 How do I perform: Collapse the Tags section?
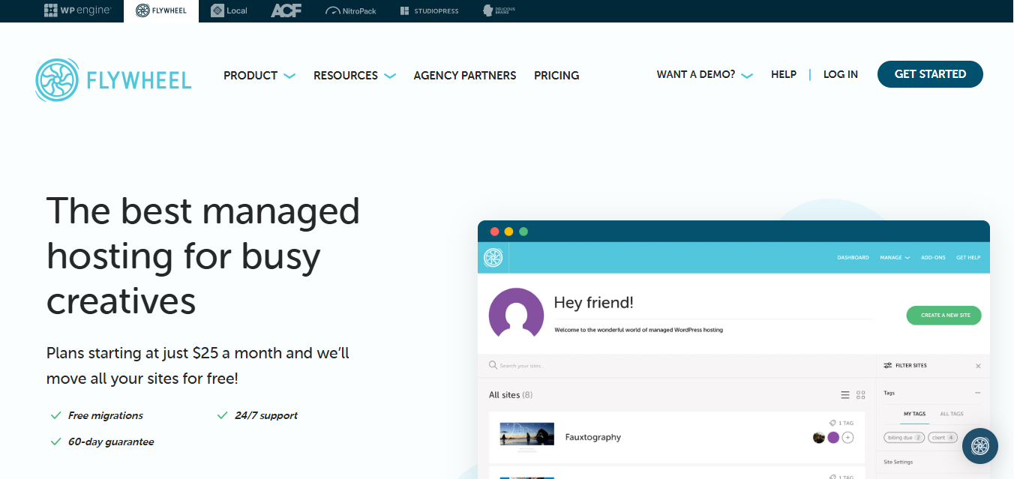pos(977,393)
